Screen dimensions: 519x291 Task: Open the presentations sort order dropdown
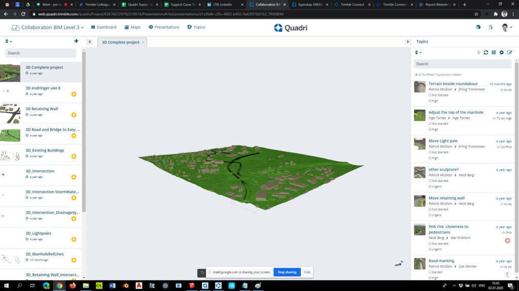pyautogui.click(x=8, y=41)
